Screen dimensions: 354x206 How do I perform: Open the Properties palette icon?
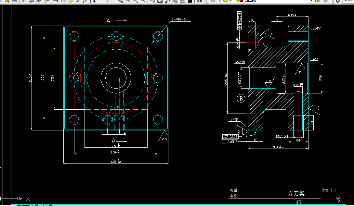[152, 1]
